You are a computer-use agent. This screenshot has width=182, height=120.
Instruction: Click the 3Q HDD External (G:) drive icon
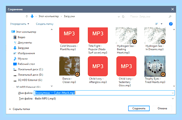(15, 81)
